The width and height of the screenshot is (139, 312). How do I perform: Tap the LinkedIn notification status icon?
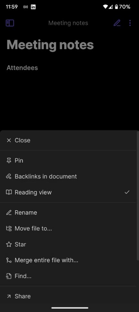[33, 7]
